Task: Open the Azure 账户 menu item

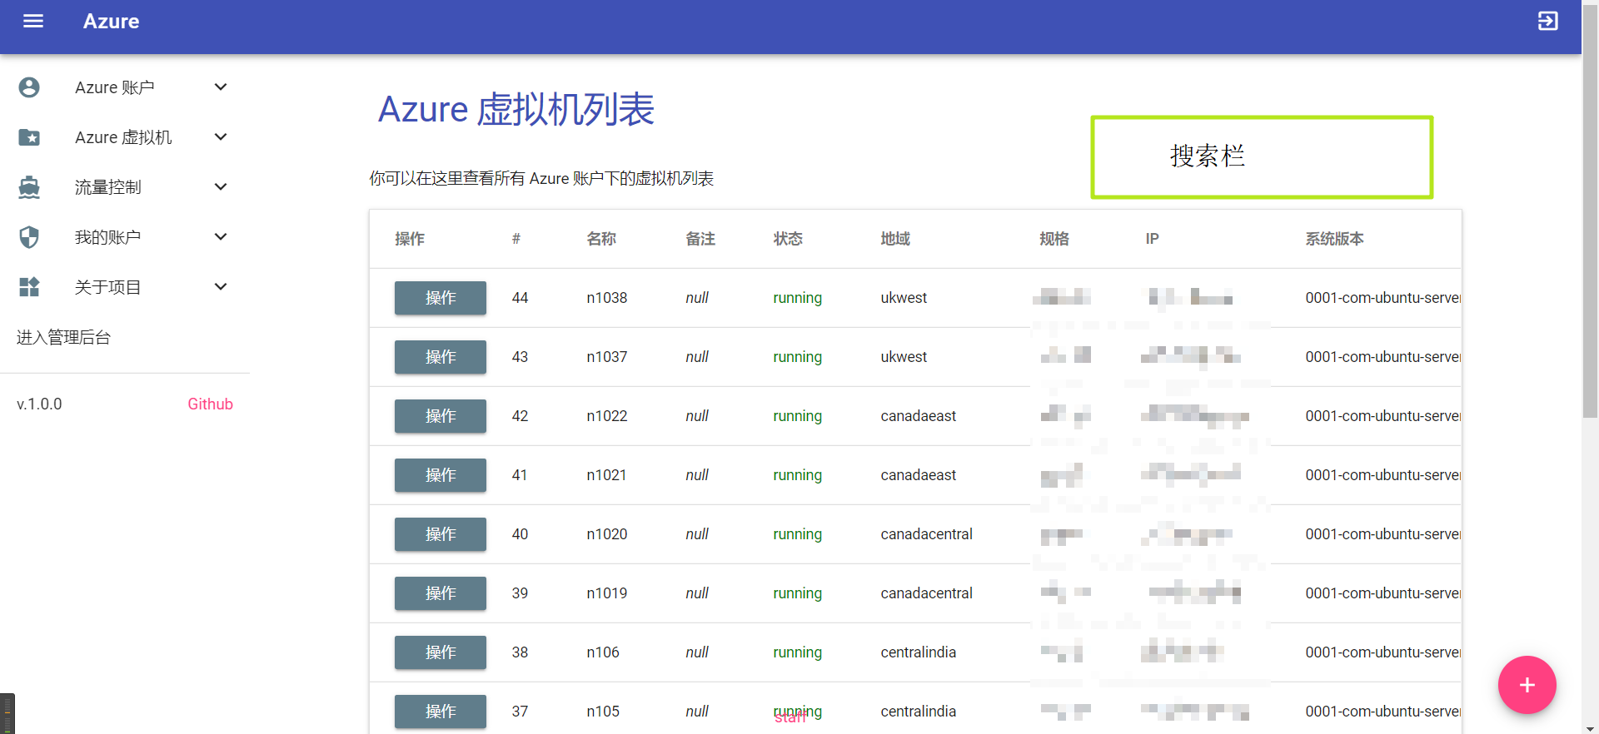Action: [x=125, y=87]
